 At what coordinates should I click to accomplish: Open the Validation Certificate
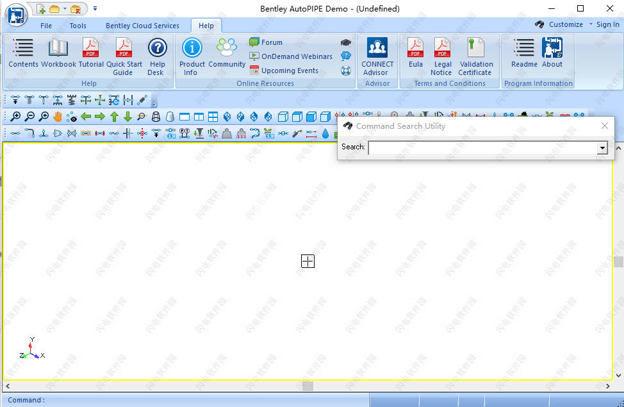click(x=476, y=56)
